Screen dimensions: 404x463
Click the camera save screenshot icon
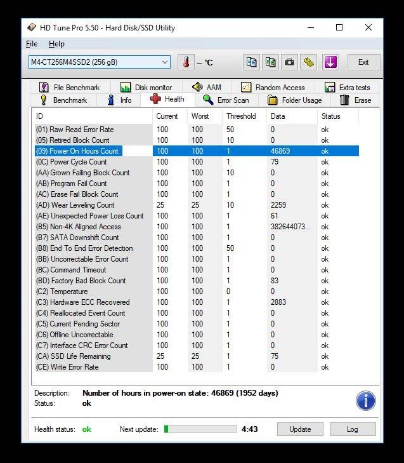(289, 62)
